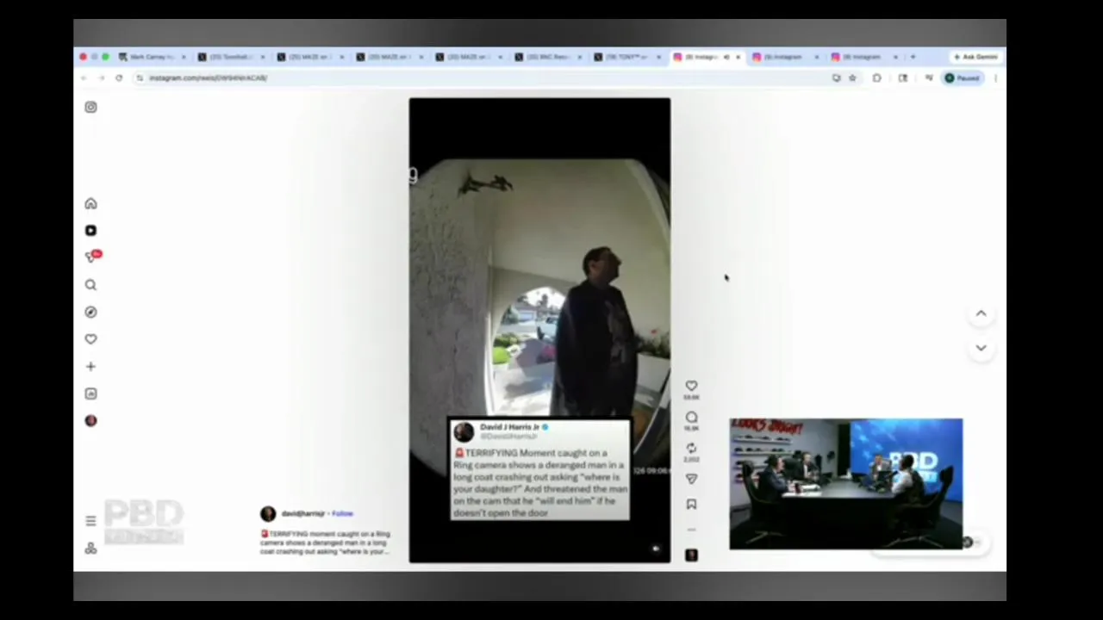Image resolution: width=1103 pixels, height=620 pixels.
Task: Open browser side panel
Action: [x=902, y=77]
